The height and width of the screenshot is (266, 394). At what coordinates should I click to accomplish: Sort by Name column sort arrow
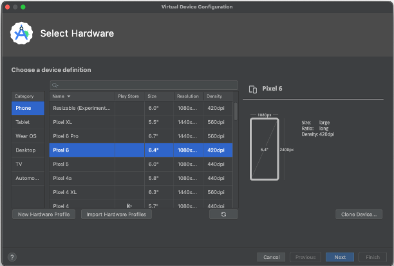coord(69,96)
